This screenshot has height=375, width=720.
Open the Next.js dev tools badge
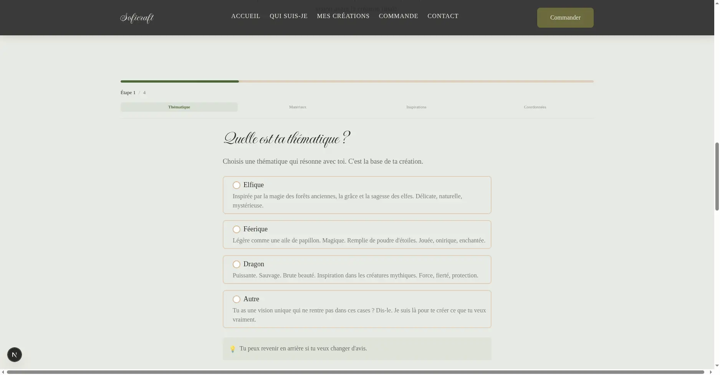pos(15,355)
